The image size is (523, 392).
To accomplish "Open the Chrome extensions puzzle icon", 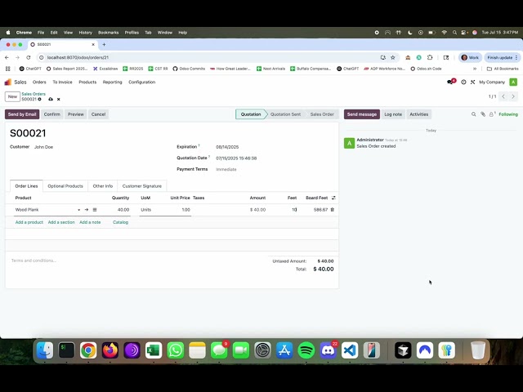I will tap(430, 58).
